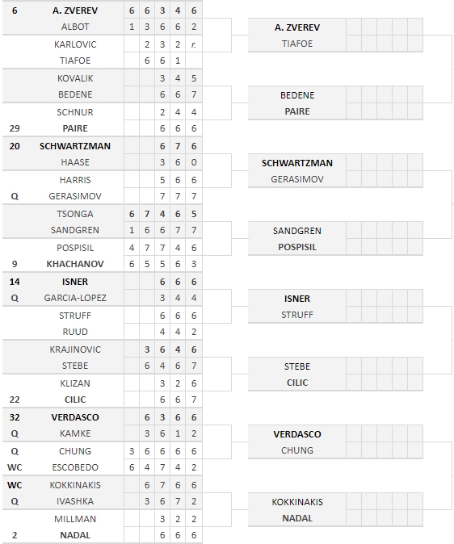The image size is (454, 544).
Task: Click KHACHANOV seeded 9 entry
Action: [x=75, y=264]
